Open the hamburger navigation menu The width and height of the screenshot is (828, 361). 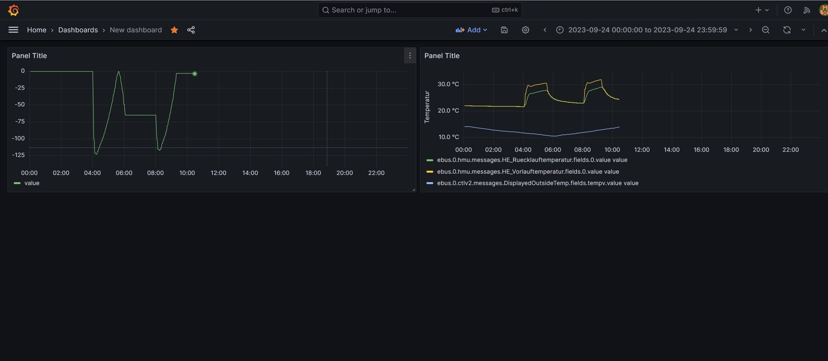13,30
